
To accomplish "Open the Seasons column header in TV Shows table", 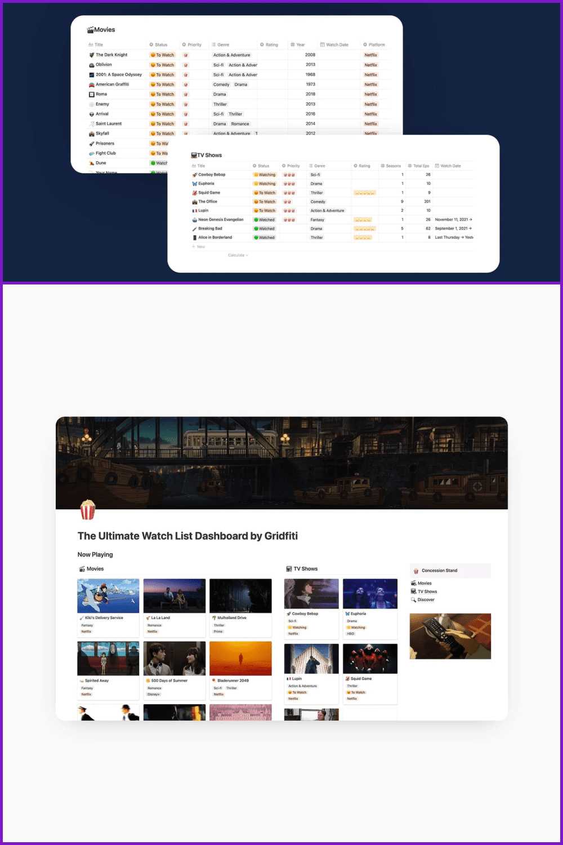I will pos(391,166).
